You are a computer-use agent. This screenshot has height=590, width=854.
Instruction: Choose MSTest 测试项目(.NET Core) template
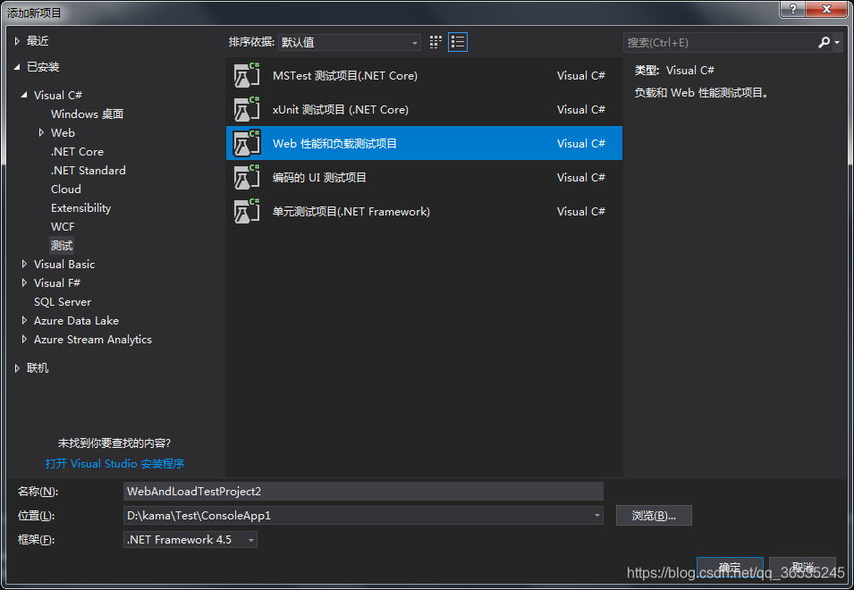click(x=424, y=76)
